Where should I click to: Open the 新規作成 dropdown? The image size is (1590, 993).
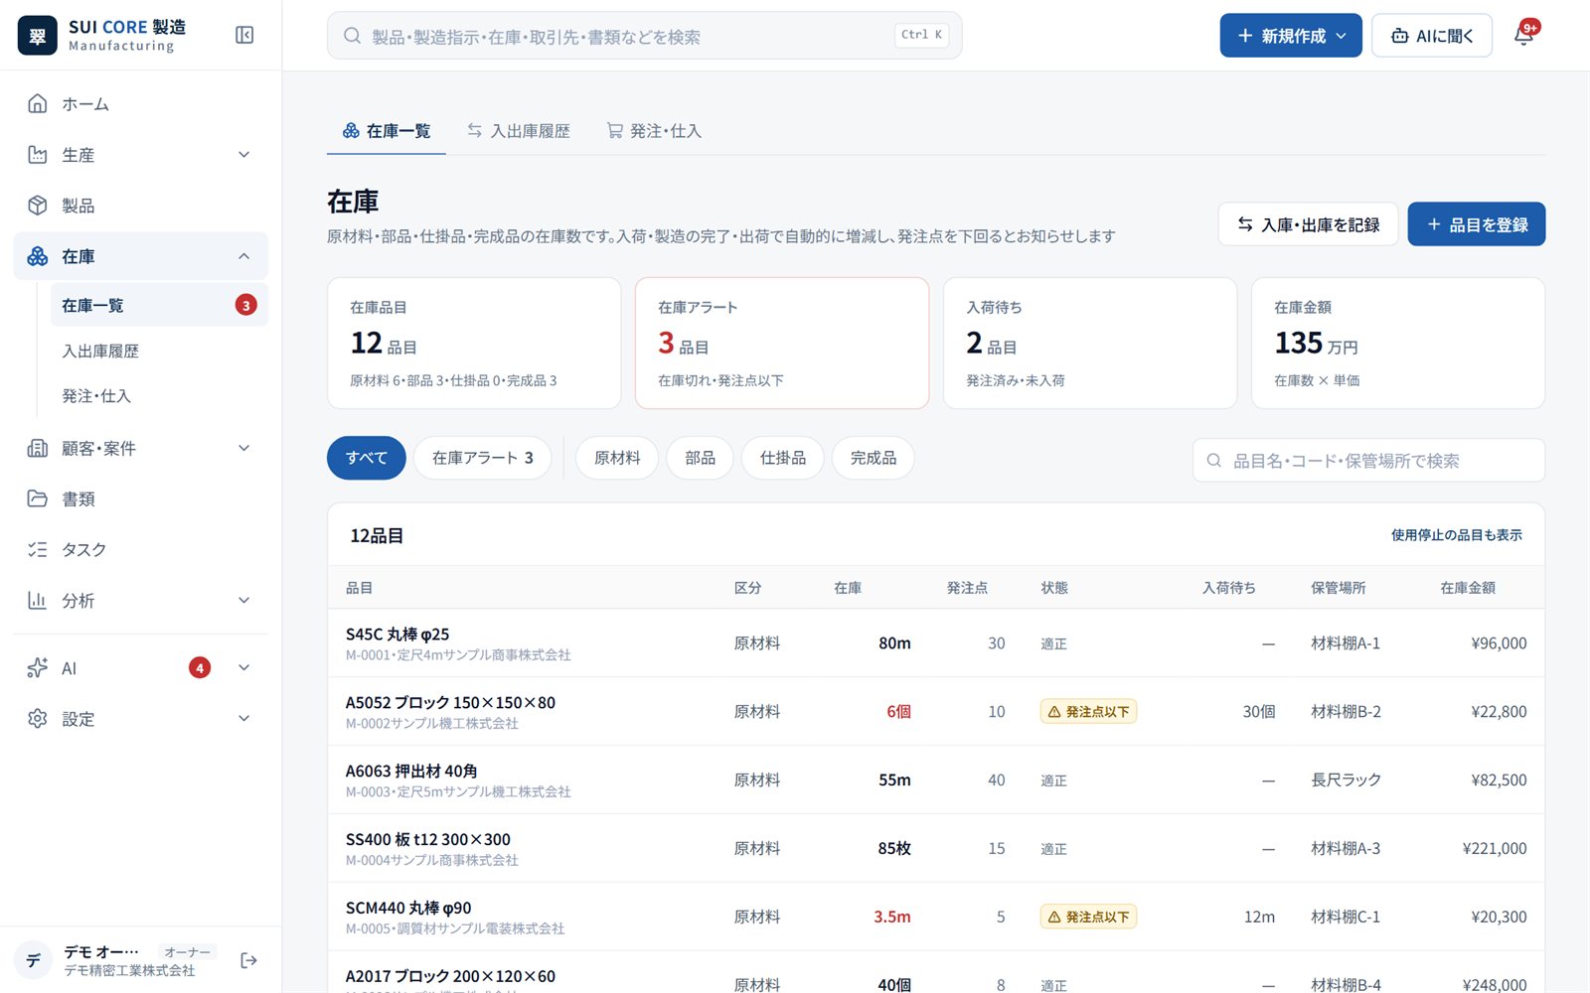tap(1291, 36)
